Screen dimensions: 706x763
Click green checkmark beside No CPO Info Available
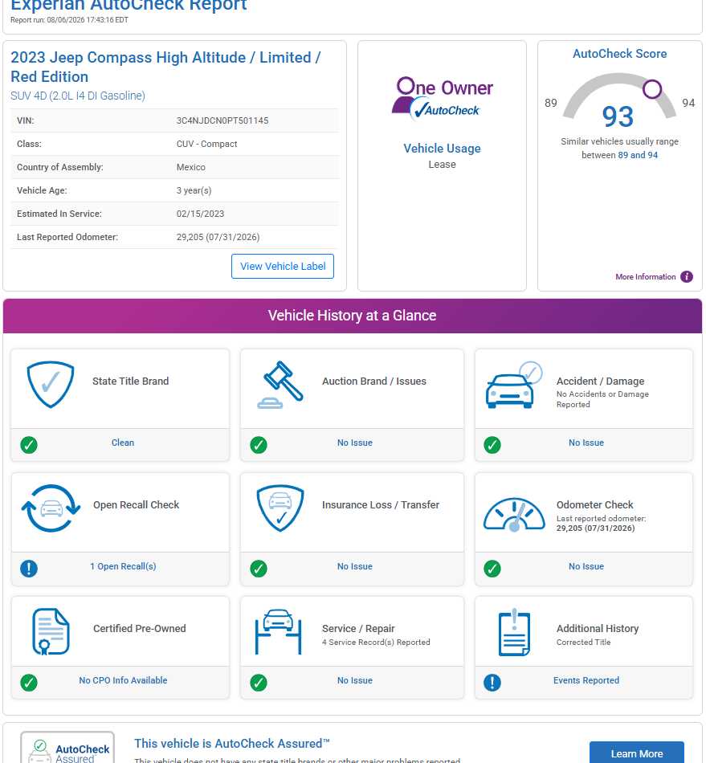tap(29, 682)
